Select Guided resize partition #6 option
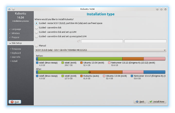Screen dimensions: 175x113 (69, 23)
